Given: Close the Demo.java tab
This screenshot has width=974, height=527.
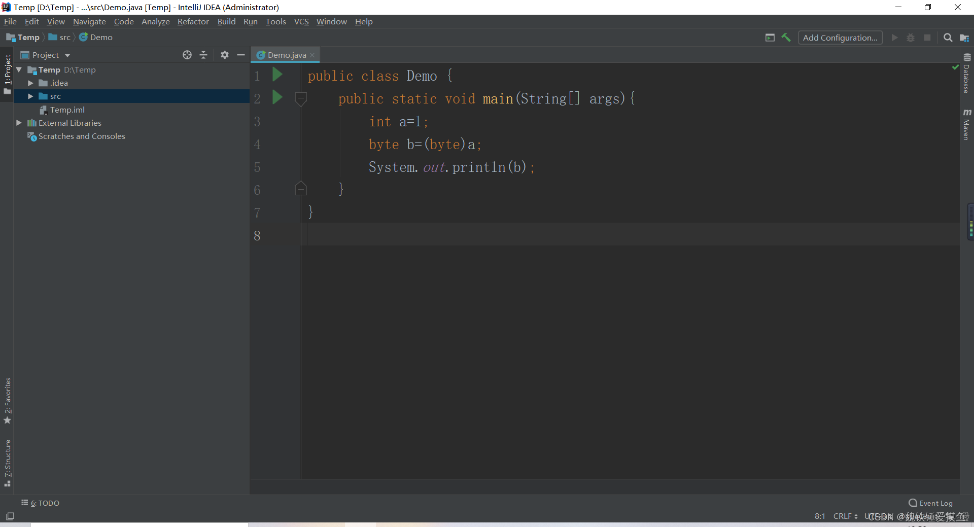Looking at the screenshot, I should click(x=312, y=55).
